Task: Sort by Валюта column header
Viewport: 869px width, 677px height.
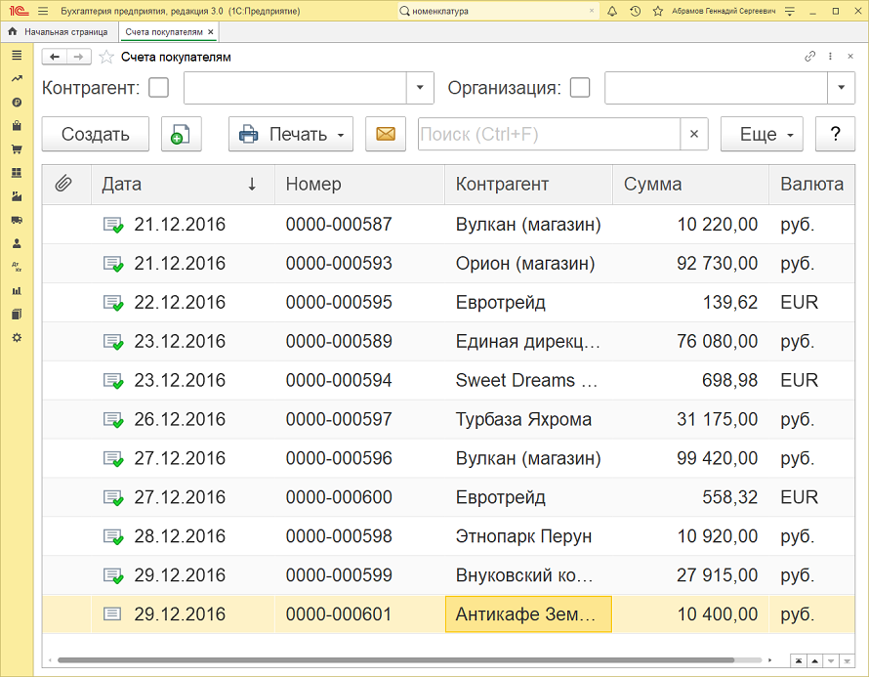Action: point(812,184)
